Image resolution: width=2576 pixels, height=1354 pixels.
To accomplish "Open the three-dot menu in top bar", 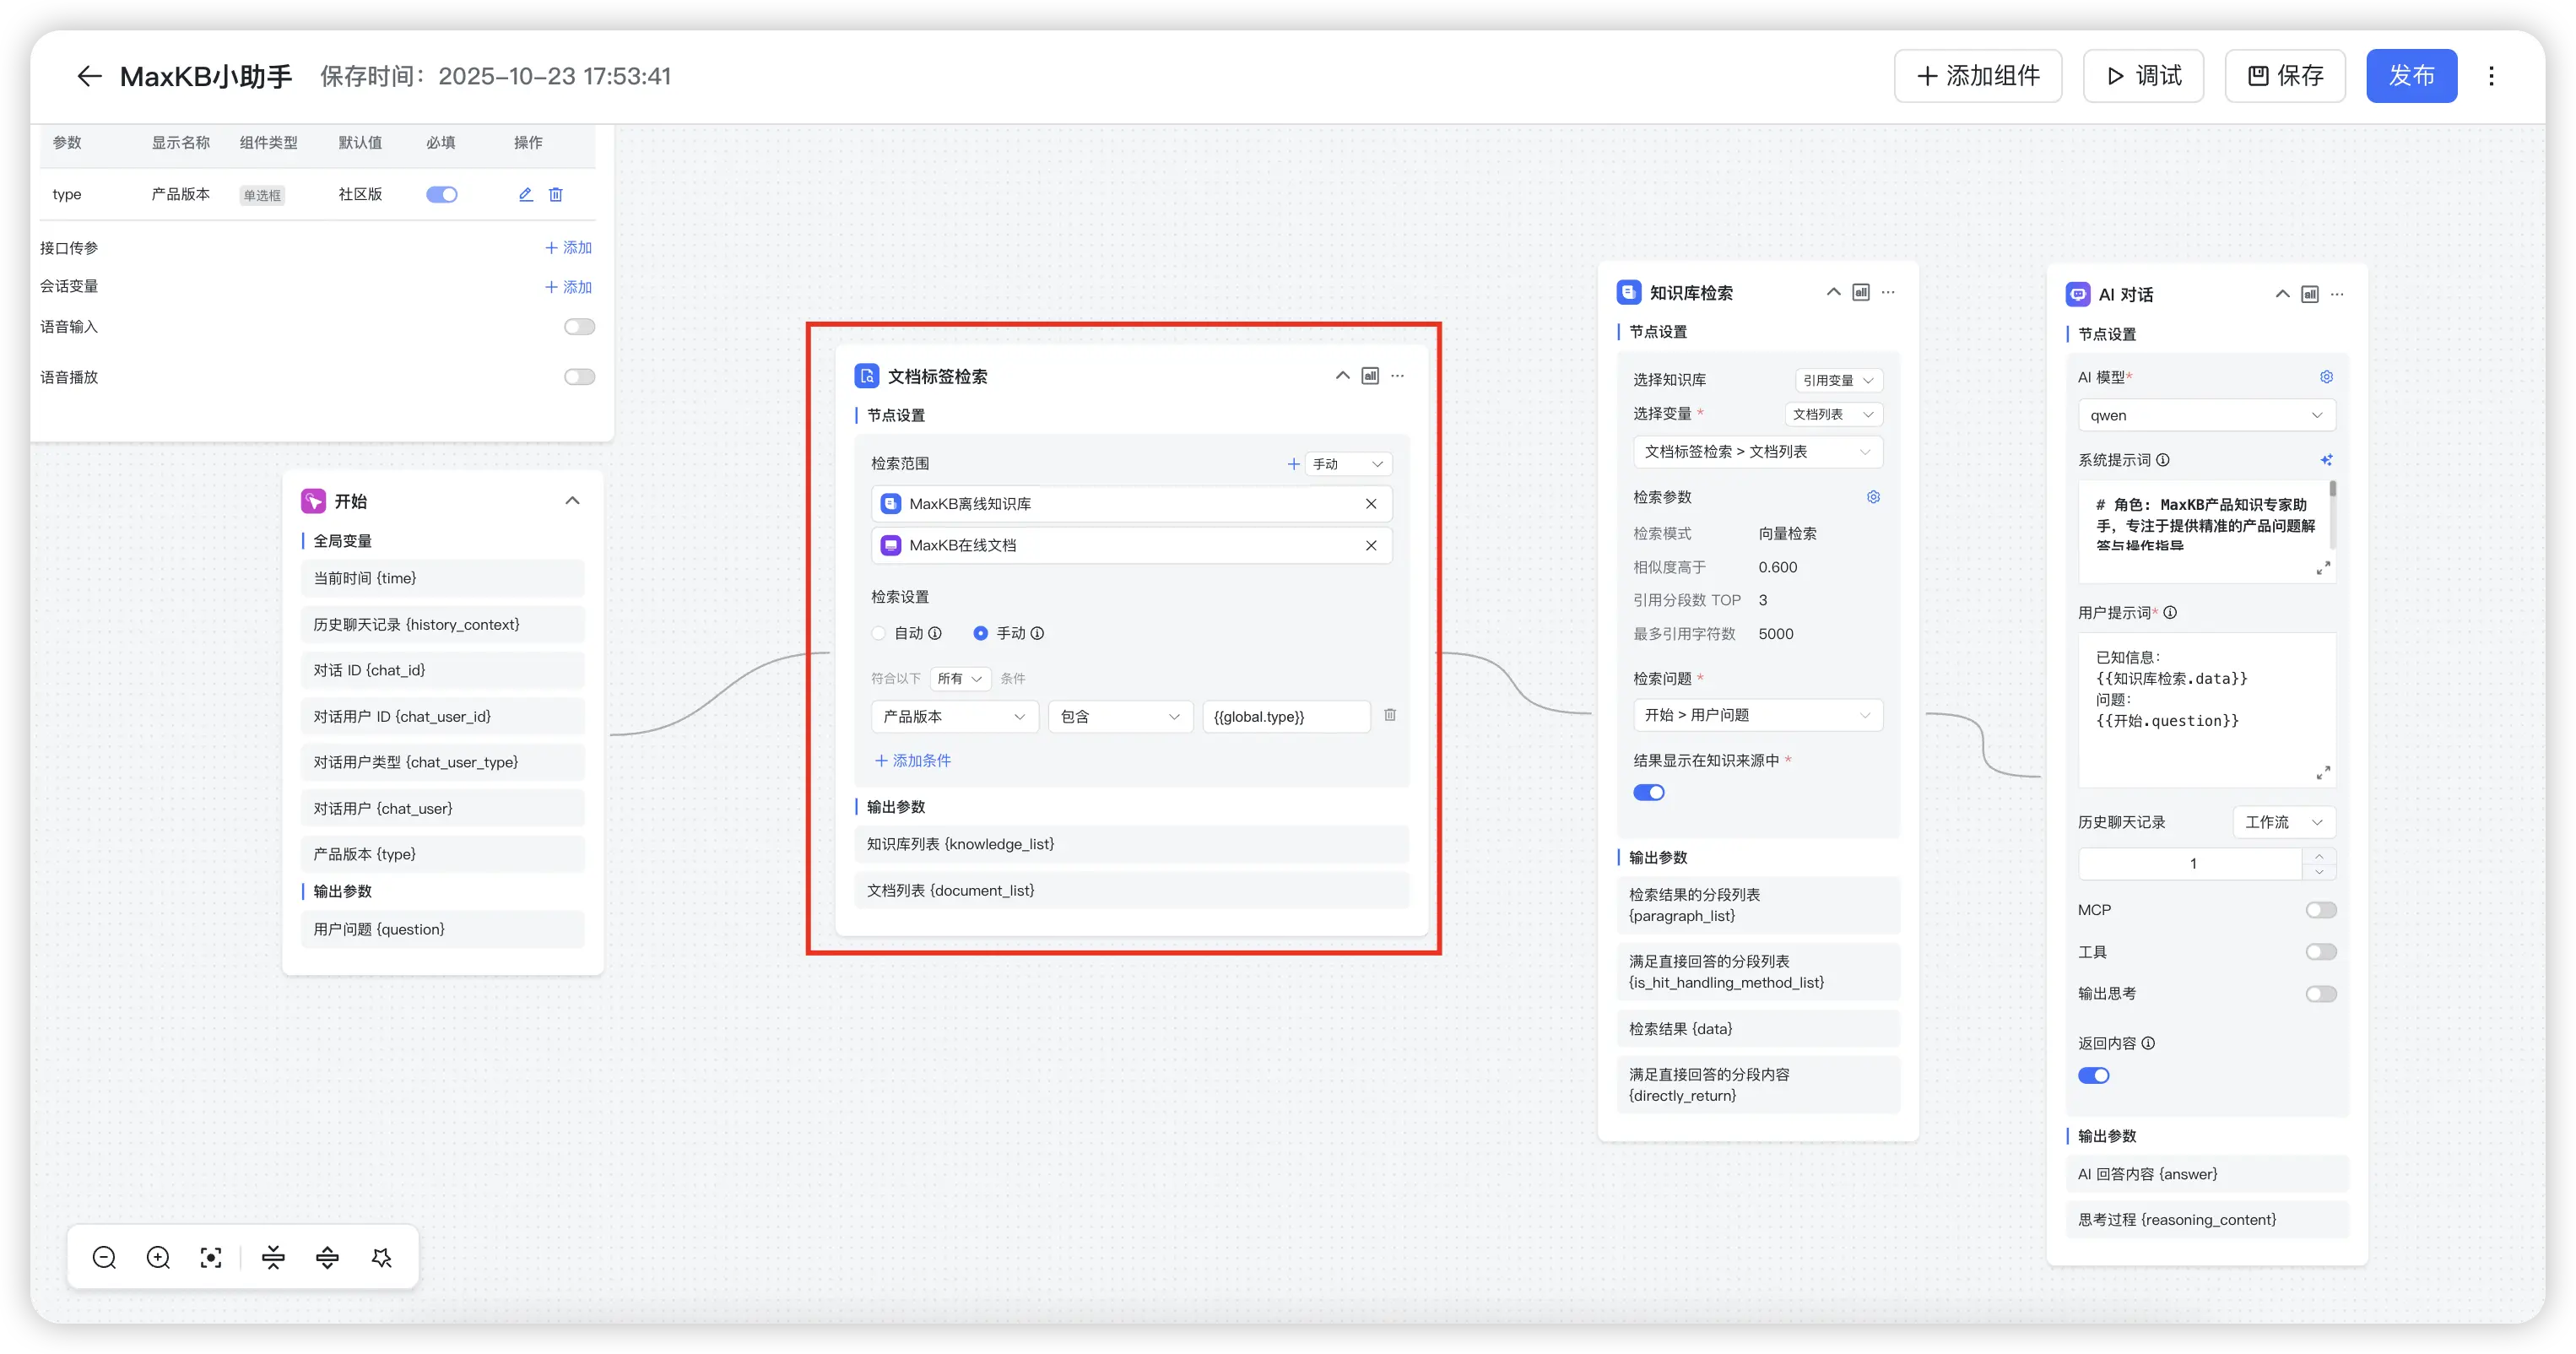I will click(x=2491, y=76).
